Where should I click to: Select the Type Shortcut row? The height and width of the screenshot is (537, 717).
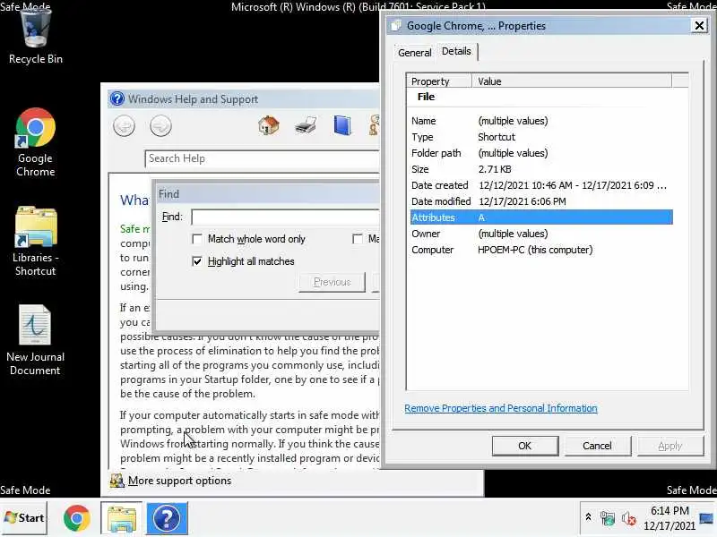tap(541, 137)
